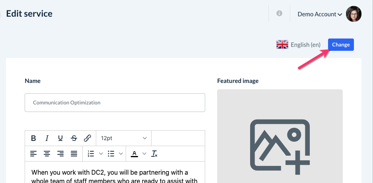The image size is (373, 183).
Task: Apply strikethrough formatting
Action: click(x=74, y=138)
